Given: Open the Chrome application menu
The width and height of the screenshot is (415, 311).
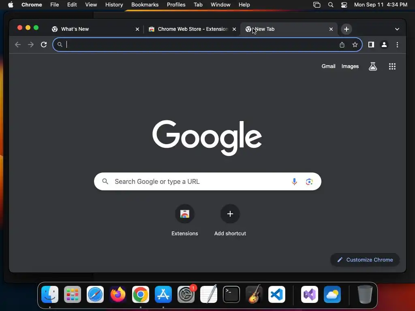Looking at the screenshot, I should coord(32,5).
